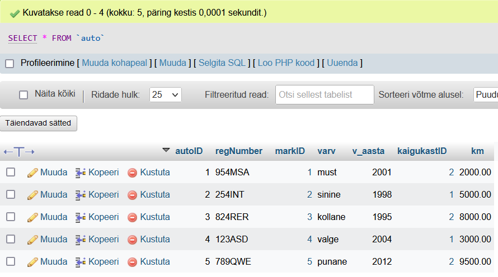Click the pencil edit icon for row 954MSA
The image size is (498, 277).
[32, 173]
